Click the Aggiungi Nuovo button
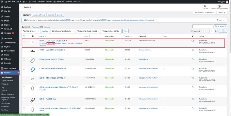The width and height of the screenshot is (231, 116). pyautogui.click(x=39, y=15)
